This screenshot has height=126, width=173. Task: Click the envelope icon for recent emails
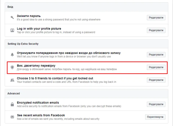click(12, 117)
